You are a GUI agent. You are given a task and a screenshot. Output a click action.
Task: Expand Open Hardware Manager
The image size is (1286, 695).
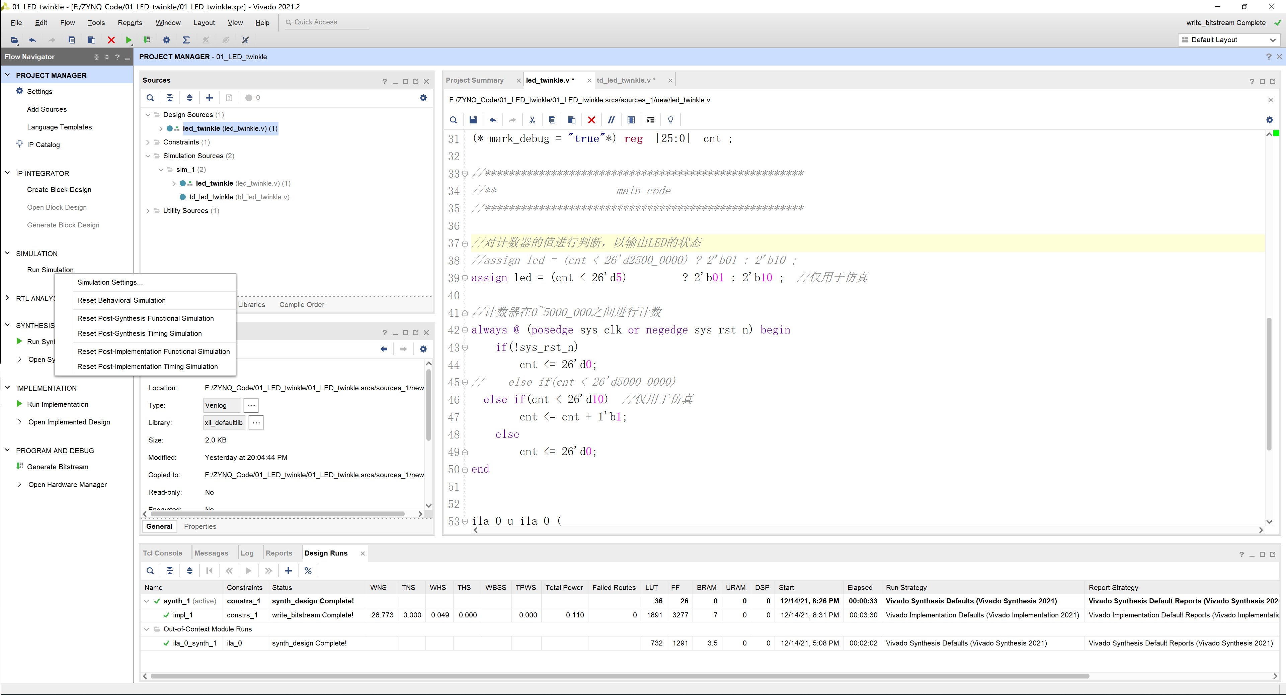(19, 484)
